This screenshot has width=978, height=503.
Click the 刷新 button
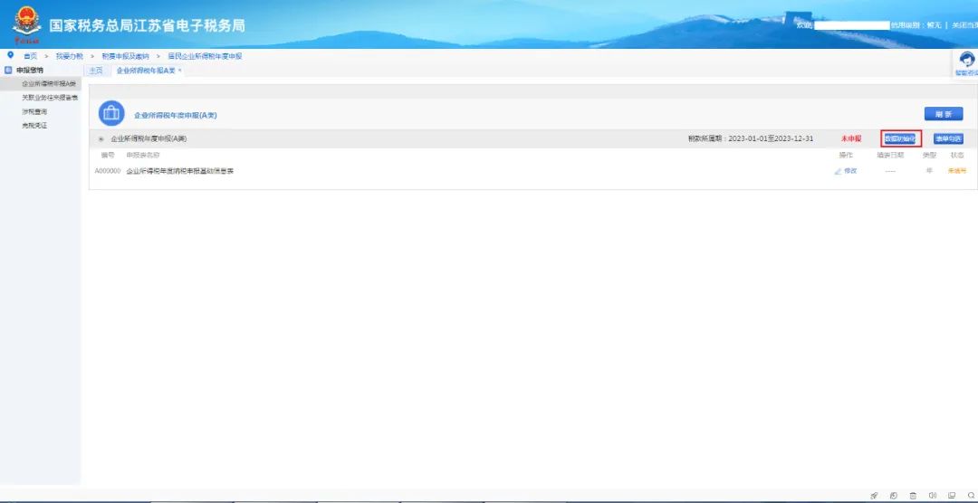[x=943, y=113]
